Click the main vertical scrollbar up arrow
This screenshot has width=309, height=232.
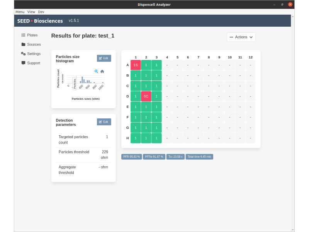[x=293, y=17]
